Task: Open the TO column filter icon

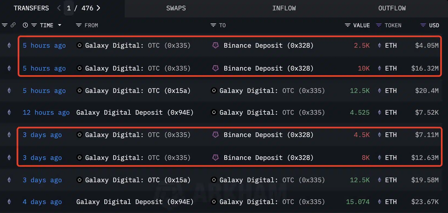Action: 213,25
